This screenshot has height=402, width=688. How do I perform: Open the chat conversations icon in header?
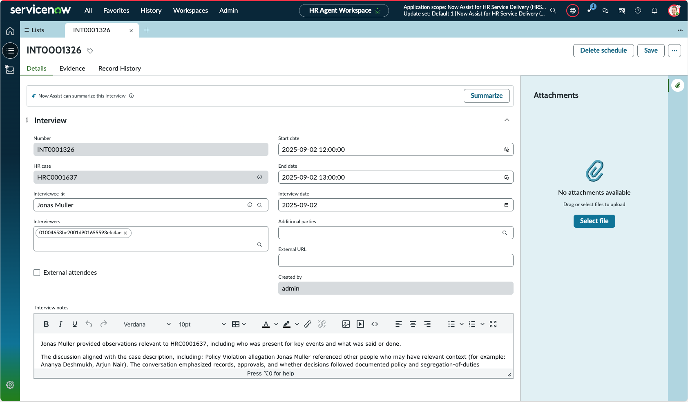coord(605,11)
